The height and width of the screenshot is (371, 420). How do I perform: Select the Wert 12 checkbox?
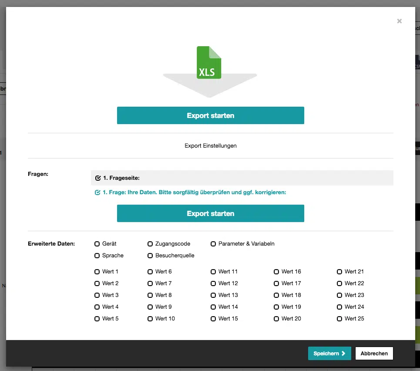click(x=213, y=283)
